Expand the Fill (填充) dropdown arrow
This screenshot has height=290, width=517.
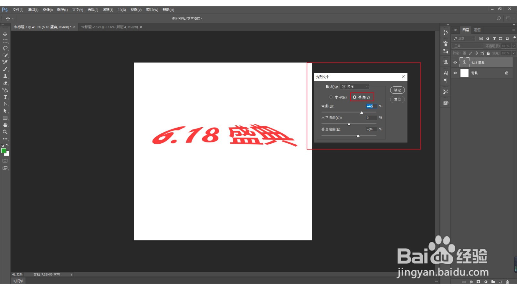tap(514, 53)
